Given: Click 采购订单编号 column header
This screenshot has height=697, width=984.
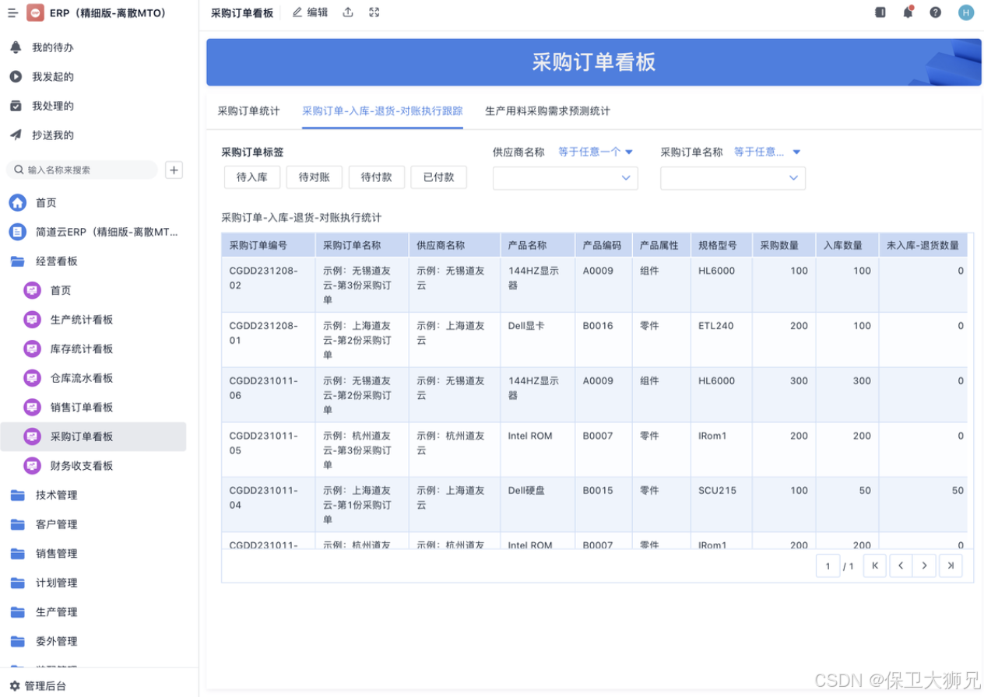Looking at the screenshot, I should click(269, 245).
